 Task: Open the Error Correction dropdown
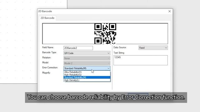tap(87, 68)
